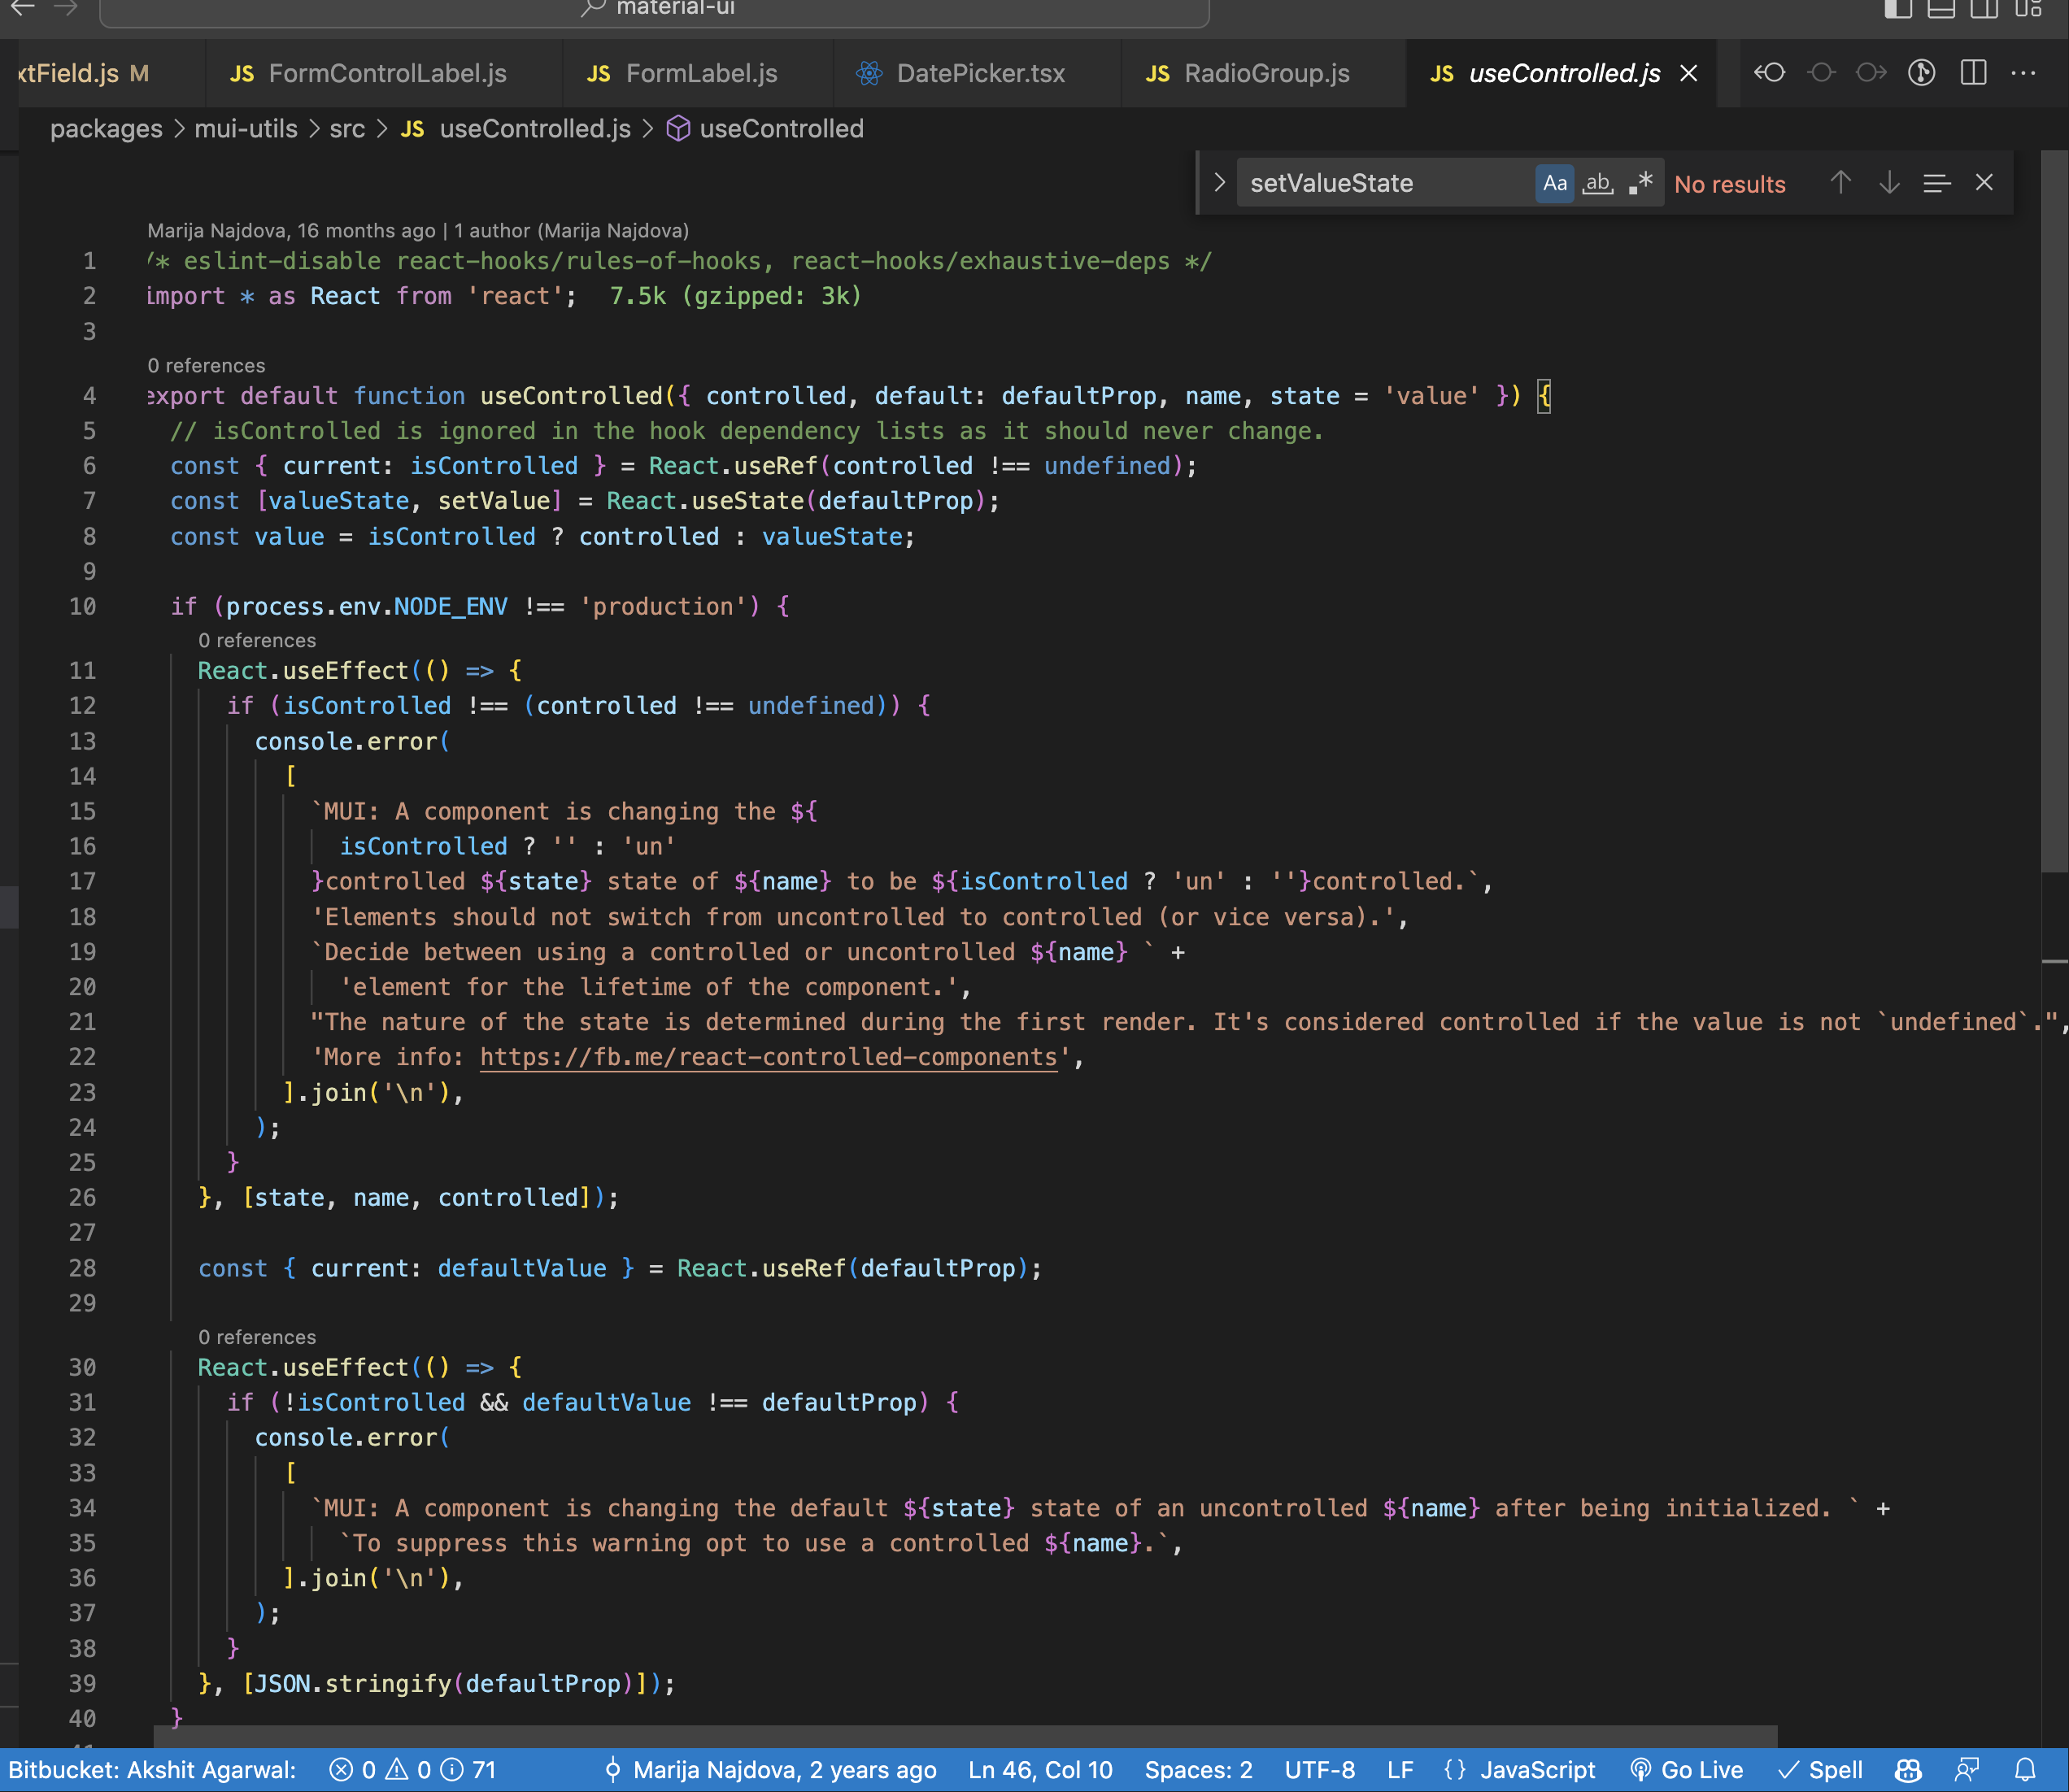Click go to previous change icon
2069x1792 pixels.
(1769, 73)
